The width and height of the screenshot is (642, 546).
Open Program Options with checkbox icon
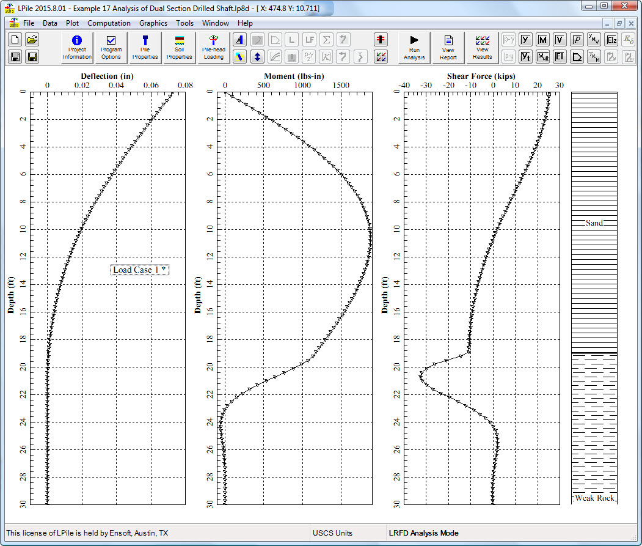111,48
